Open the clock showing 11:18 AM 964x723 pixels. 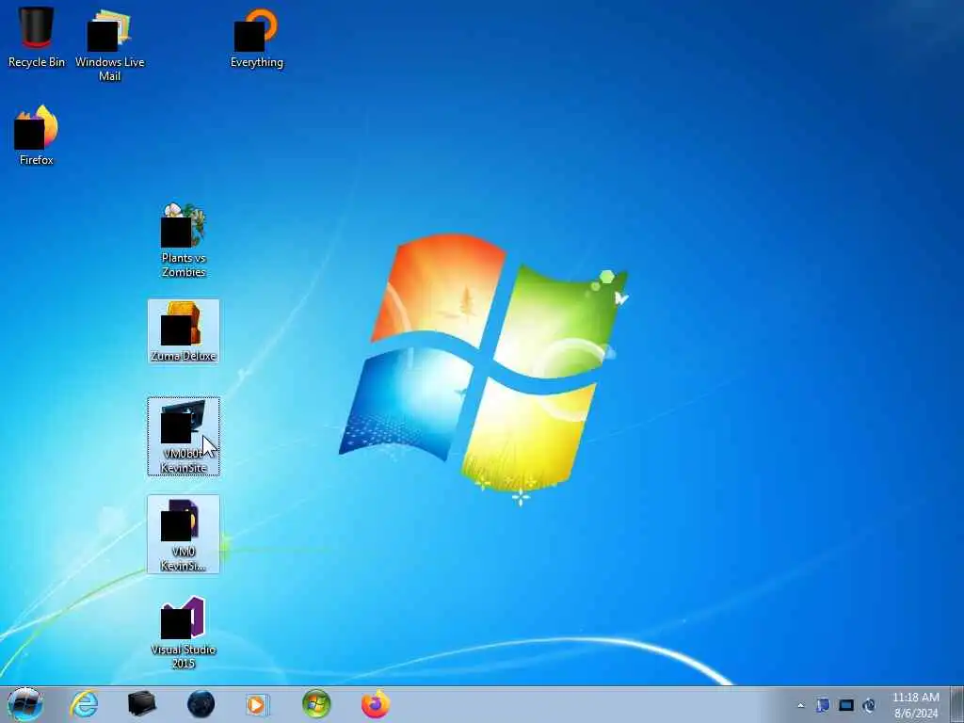916,705
